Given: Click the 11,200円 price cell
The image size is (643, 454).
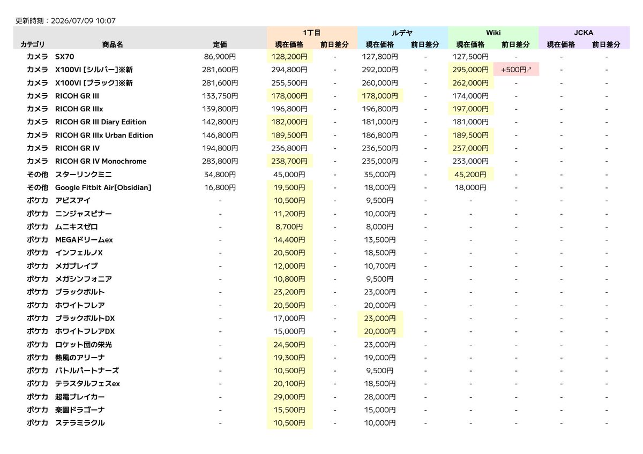Looking at the screenshot, I should 290,214.
